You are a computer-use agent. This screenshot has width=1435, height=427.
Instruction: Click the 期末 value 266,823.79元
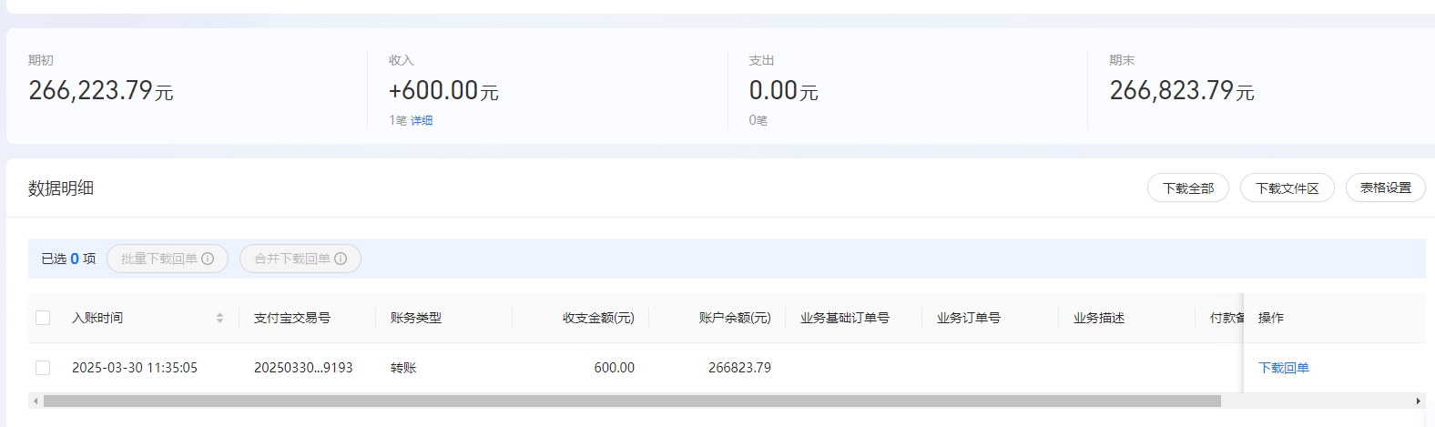click(1182, 90)
